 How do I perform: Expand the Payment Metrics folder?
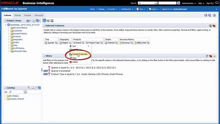click(x=9, y=34)
